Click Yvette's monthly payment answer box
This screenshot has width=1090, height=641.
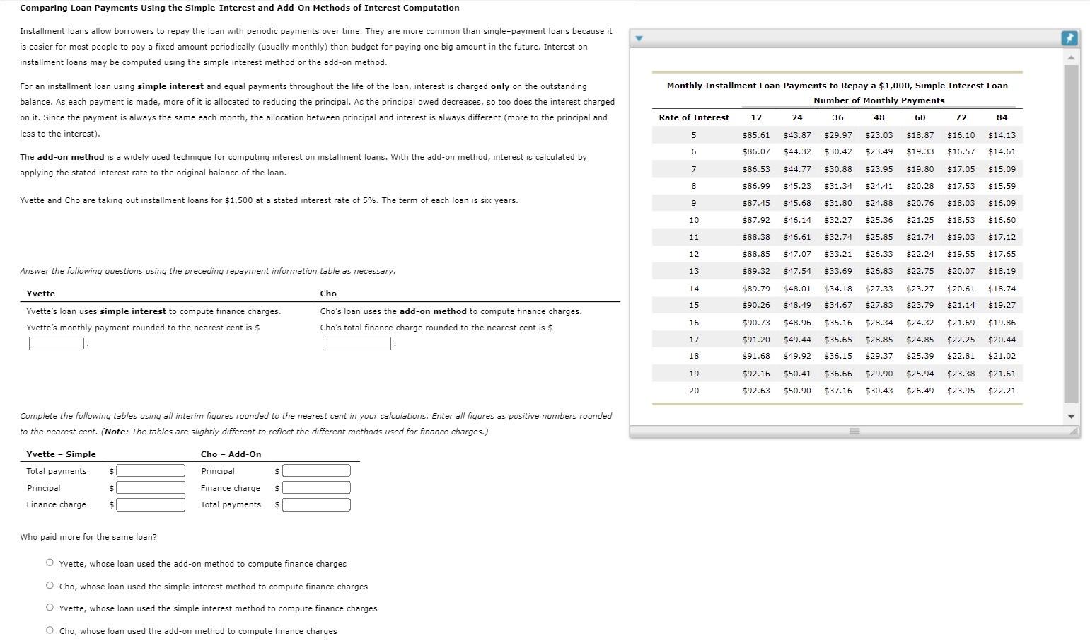(56, 343)
